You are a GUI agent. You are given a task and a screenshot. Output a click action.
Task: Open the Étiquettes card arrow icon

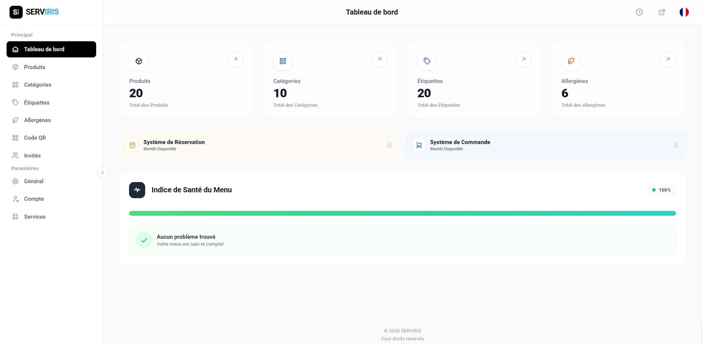coord(523,60)
